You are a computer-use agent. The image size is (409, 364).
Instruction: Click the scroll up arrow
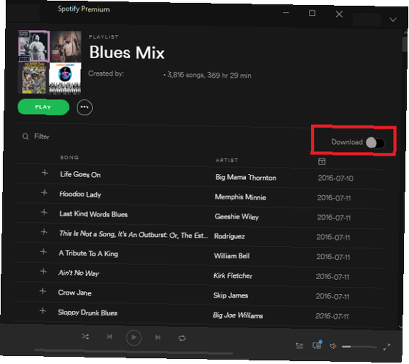point(405,33)
